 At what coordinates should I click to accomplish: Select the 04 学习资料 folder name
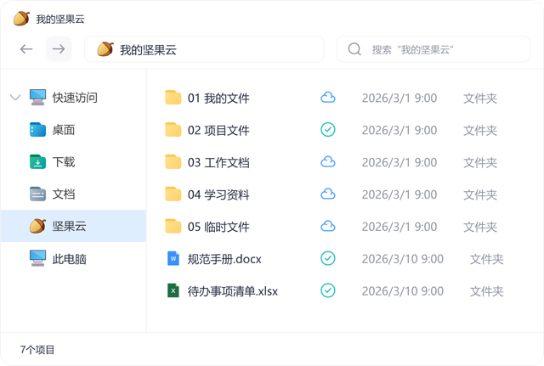(218, 194)
